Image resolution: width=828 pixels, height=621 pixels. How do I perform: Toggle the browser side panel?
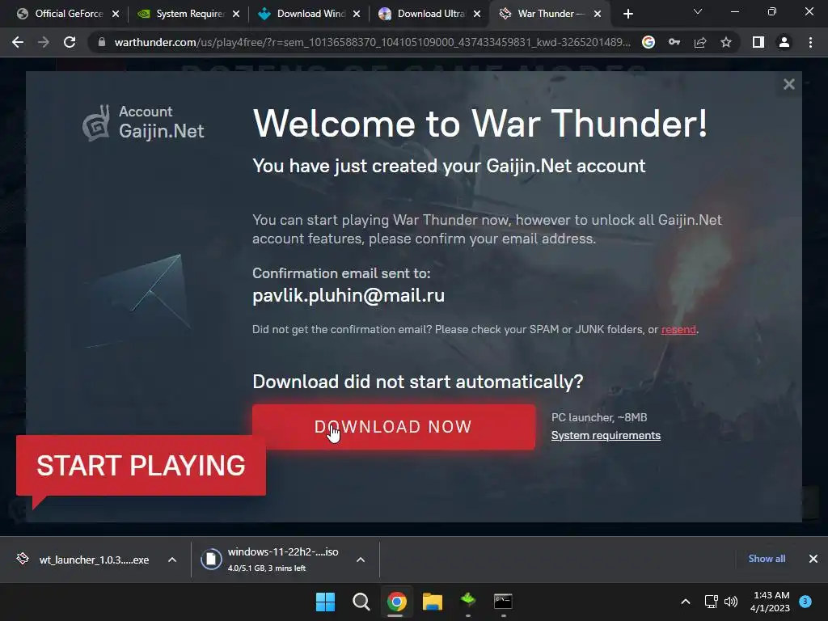pyautogui.click(x=758, y=42)
